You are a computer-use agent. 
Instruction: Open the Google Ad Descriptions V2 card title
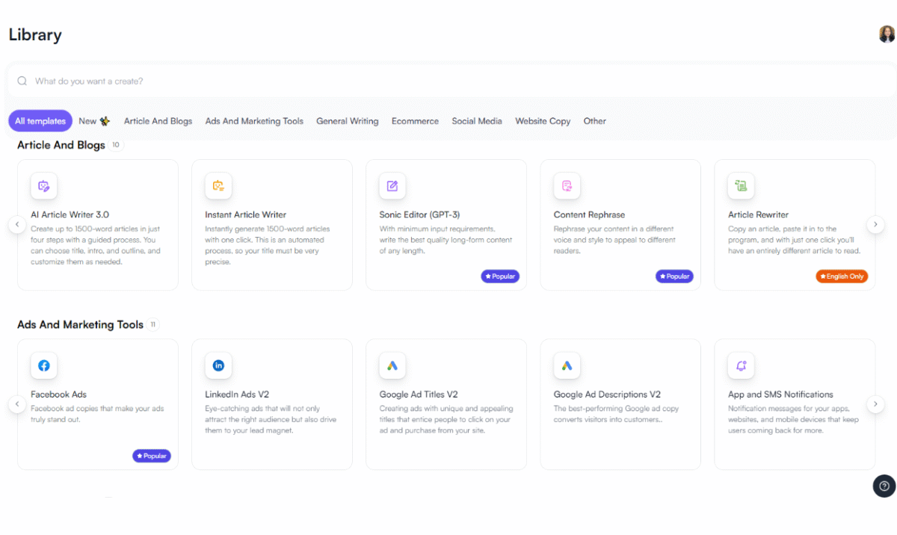pyautogui.click(x=606, y=395)
